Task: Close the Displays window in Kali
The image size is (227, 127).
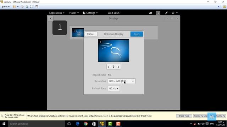Action: pos(177,18)
